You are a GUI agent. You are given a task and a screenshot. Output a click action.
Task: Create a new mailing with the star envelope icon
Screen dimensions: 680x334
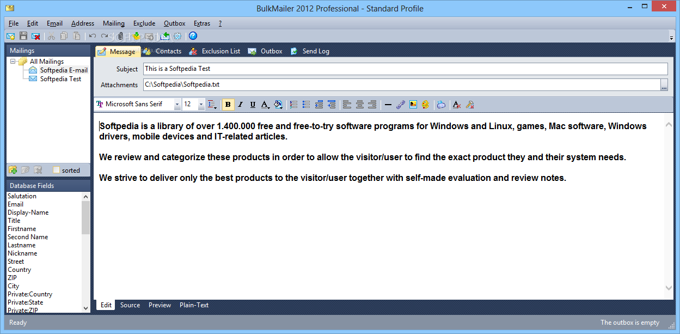[10, 36]
